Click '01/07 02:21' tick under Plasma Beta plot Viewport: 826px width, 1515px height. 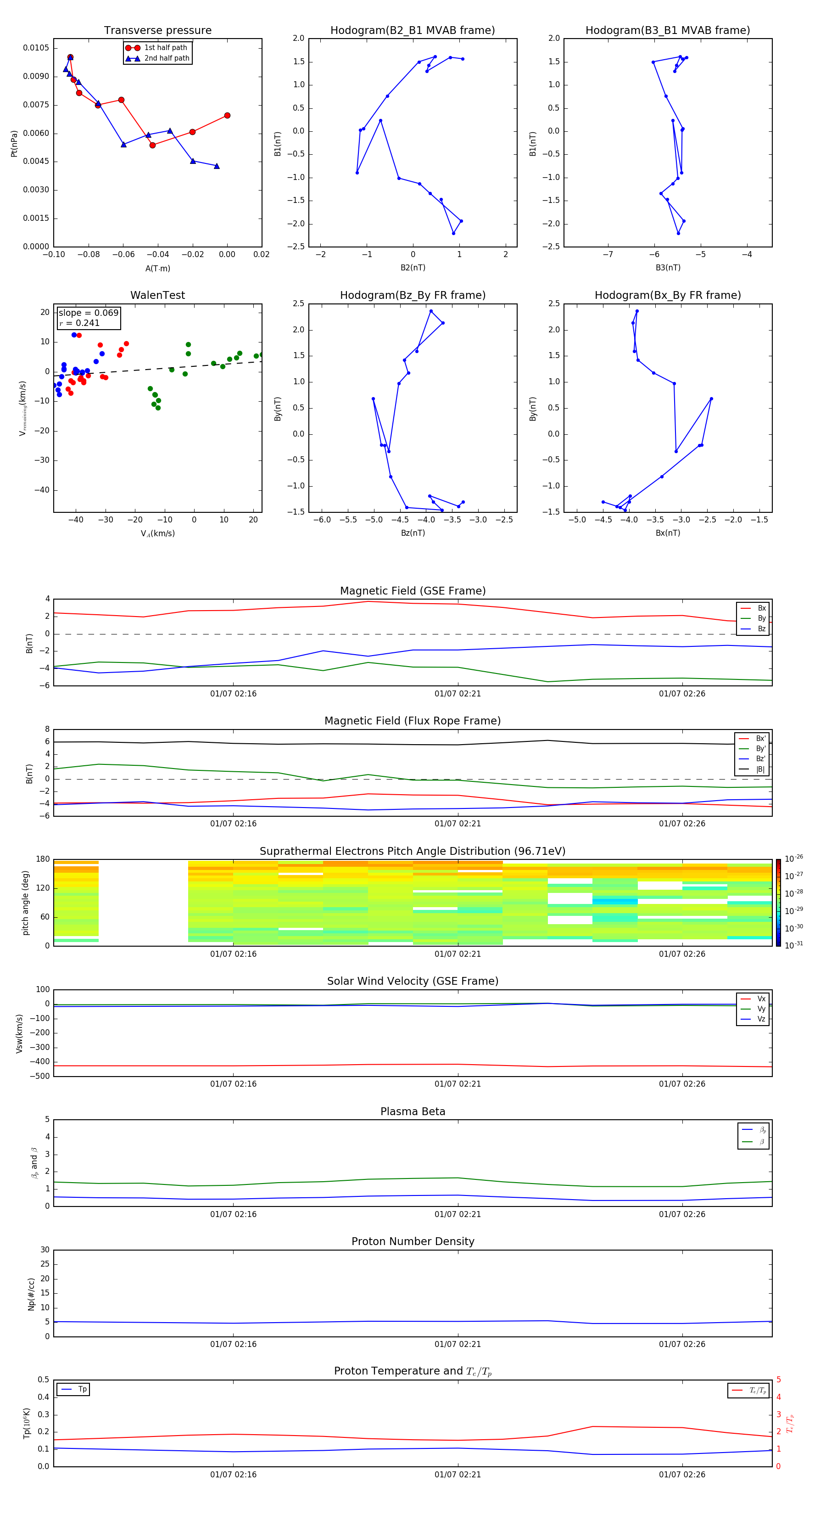click(x=458, y=1214)
